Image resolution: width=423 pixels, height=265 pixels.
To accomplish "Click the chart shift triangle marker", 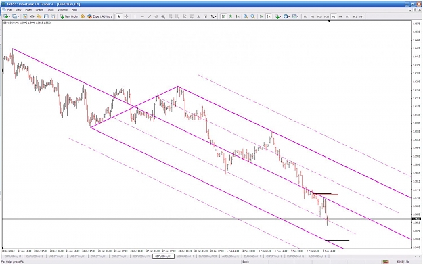I will pyautogui.click(x=329, y=21).
